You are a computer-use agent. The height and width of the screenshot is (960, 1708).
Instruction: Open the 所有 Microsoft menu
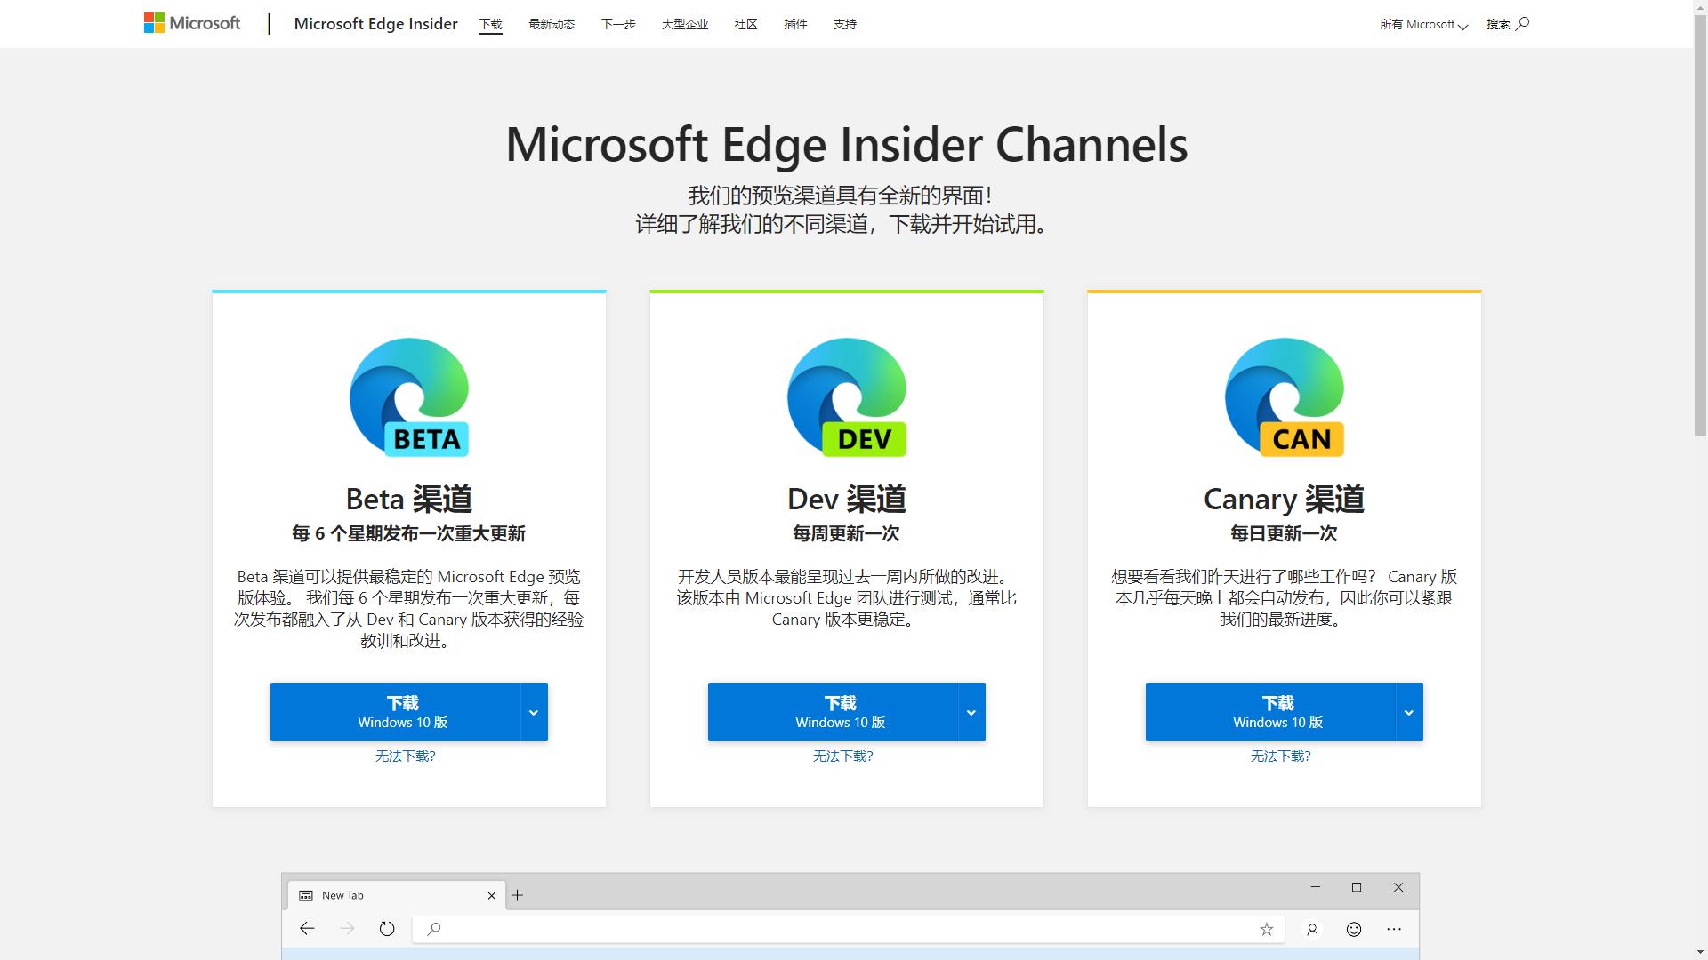(x=1421, y=24)
